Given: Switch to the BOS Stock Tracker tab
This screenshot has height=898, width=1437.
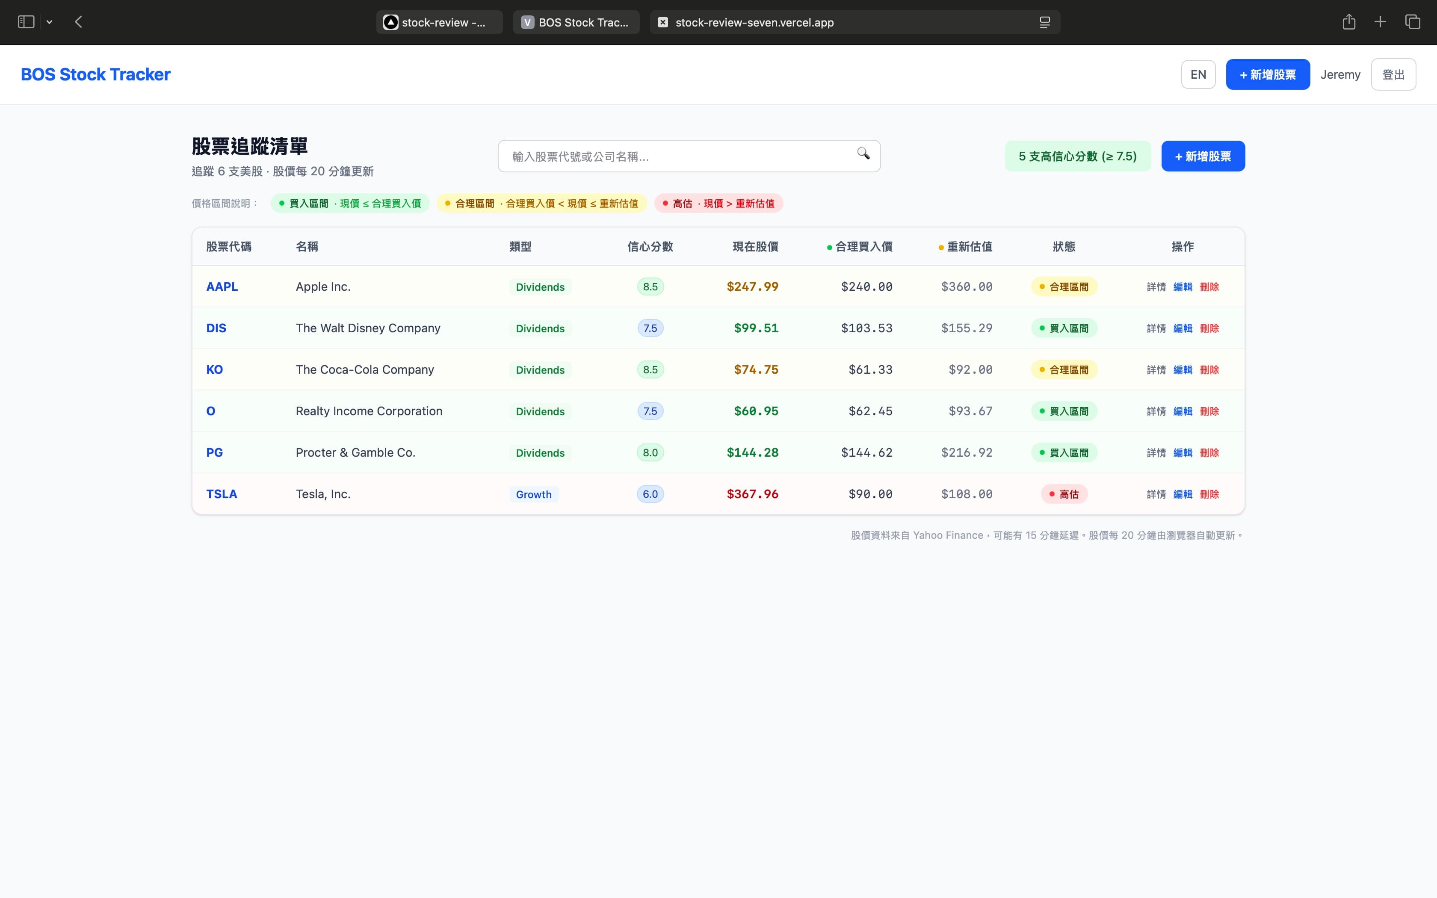Looking at the screenshot, I should 576,23.
